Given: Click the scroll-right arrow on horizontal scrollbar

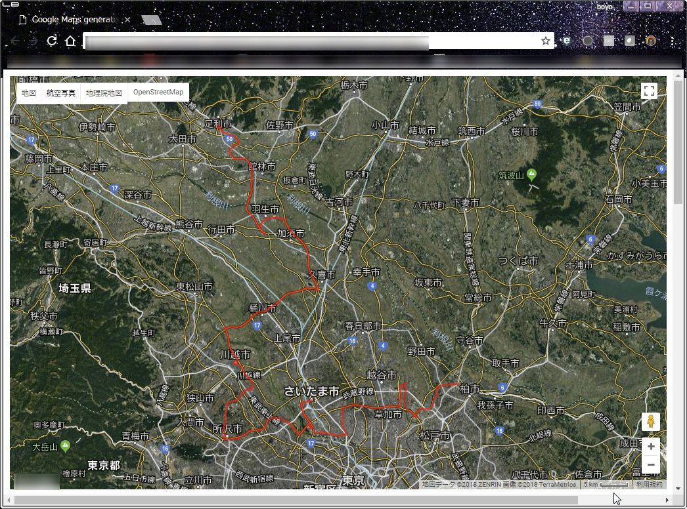Looking at the screenshot, I should pyautogui.click(x=667, y=500).
